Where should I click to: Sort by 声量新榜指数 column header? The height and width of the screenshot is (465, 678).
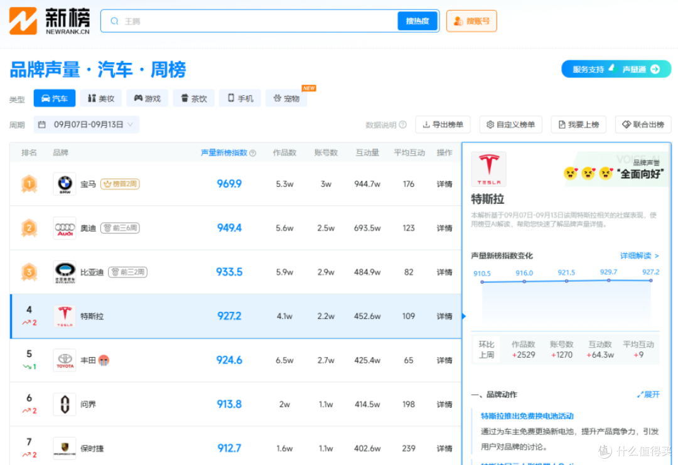[x=224, y=152]
